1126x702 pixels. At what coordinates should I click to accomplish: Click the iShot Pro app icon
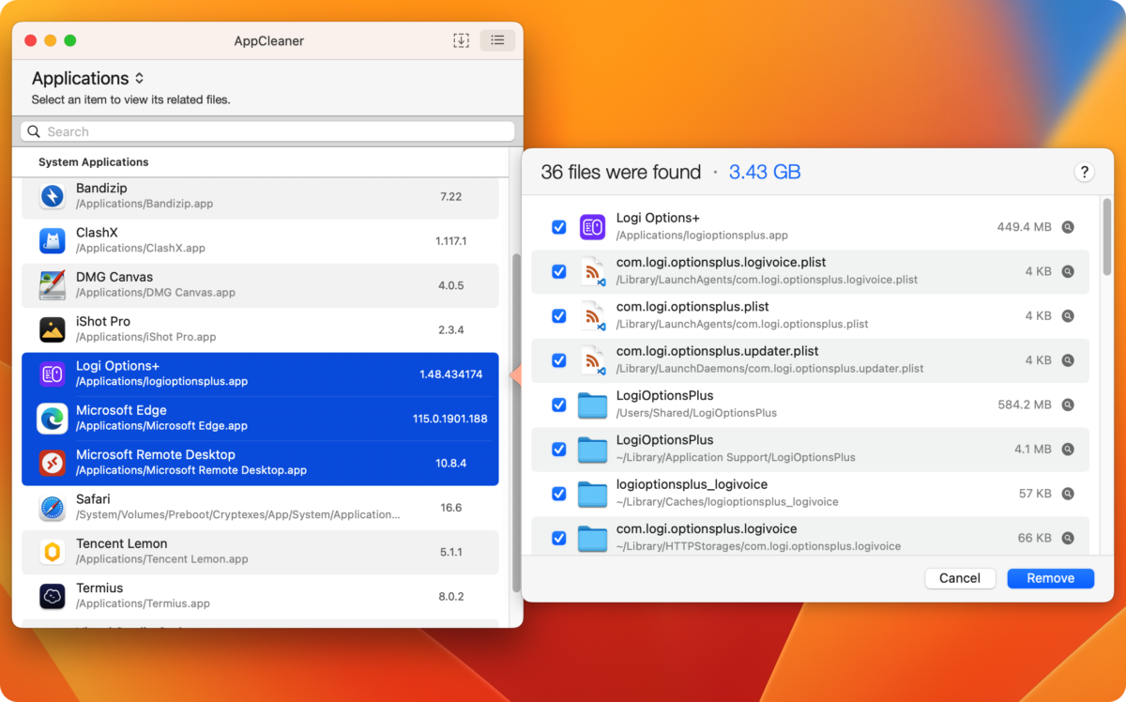[x=53, y=329]
